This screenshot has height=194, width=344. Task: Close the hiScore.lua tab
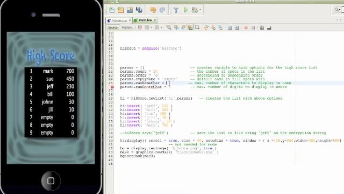[130, 20]
